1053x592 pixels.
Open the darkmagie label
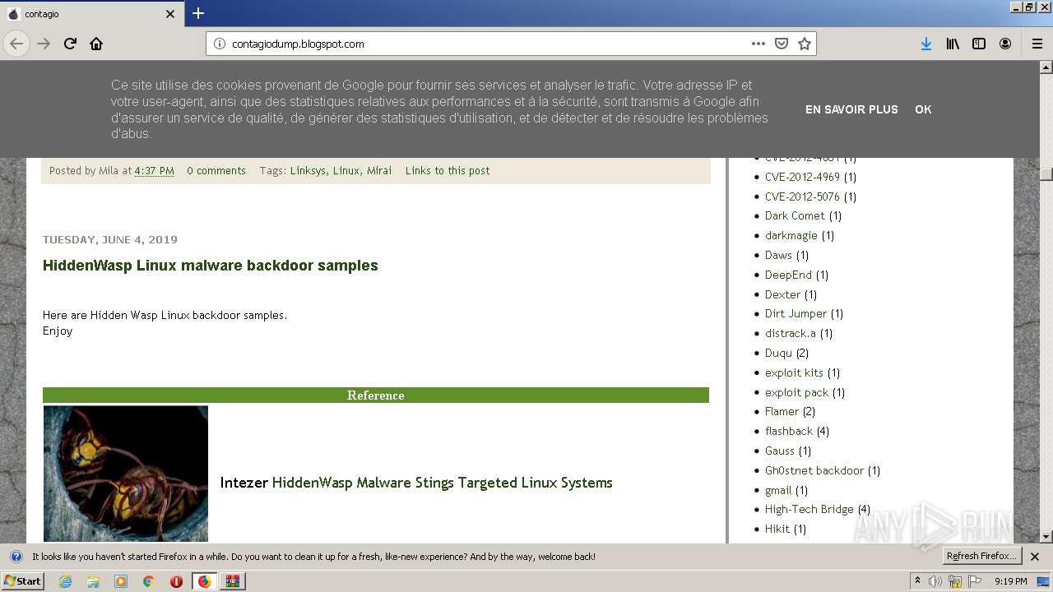click(791, 235)
